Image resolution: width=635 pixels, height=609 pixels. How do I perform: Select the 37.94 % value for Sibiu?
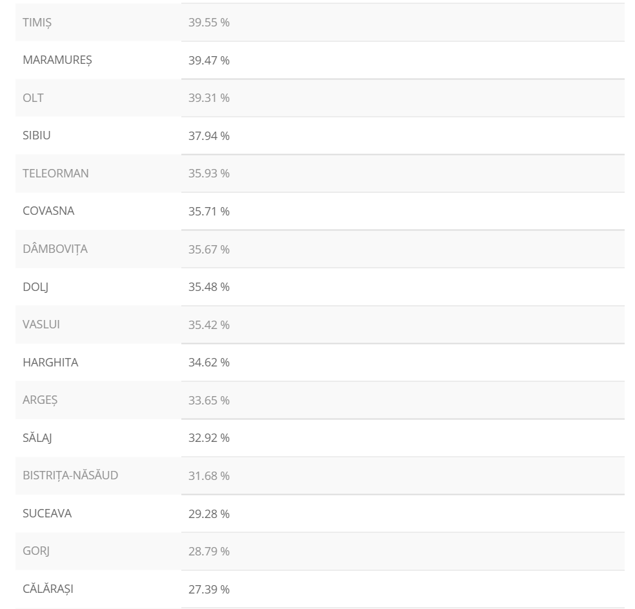click(x=209, y=135)
